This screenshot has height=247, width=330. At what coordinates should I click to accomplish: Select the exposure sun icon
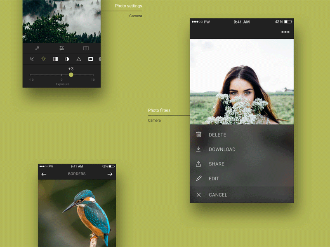tap(44, 59)
